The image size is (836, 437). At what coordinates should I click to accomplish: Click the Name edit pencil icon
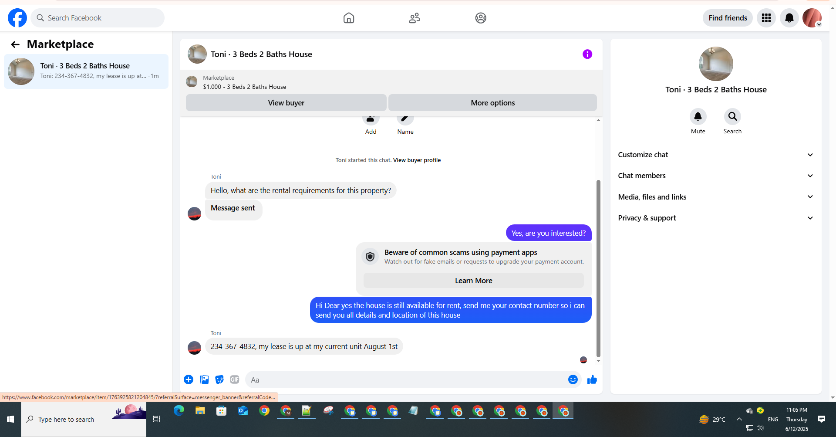pyautogui.click(x=405, y=119)
